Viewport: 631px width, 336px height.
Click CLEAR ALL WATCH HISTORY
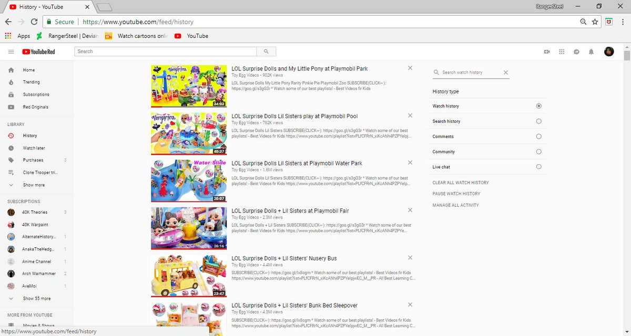(x=461, y=183)
